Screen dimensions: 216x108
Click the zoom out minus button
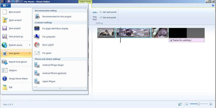coord(187,104)
